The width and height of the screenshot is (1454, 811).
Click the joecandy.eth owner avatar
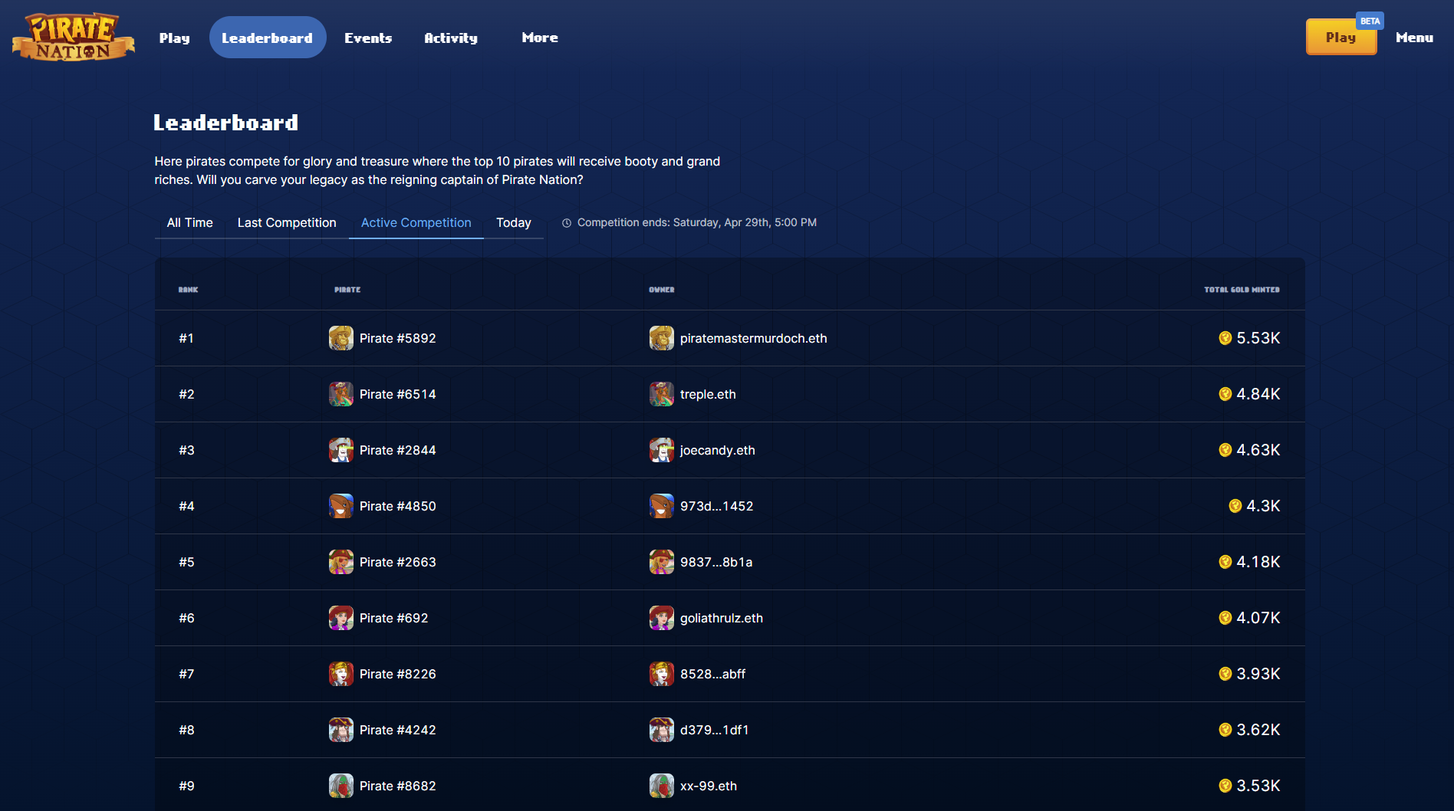coord(661,450)
